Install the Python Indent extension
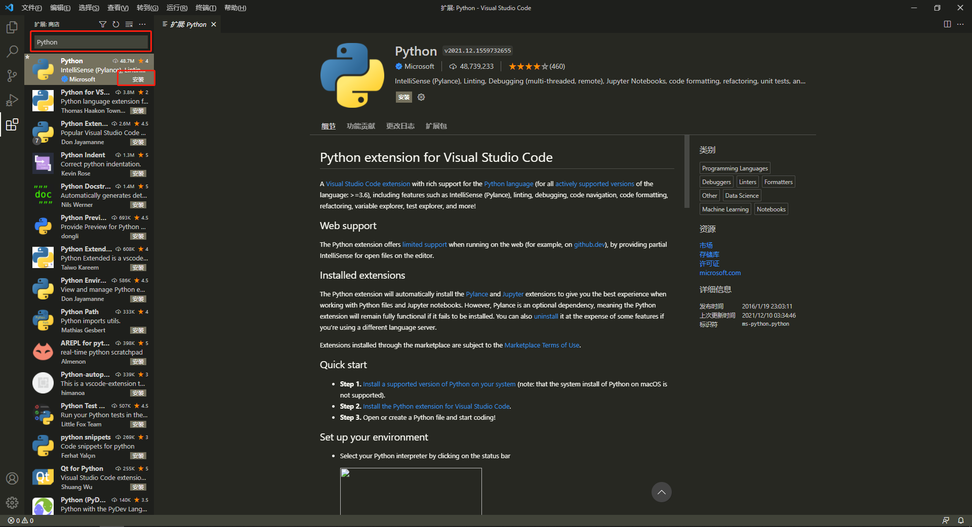Image resolution: width=972 pixels, height=527 pixels. [x=138, y=173]
